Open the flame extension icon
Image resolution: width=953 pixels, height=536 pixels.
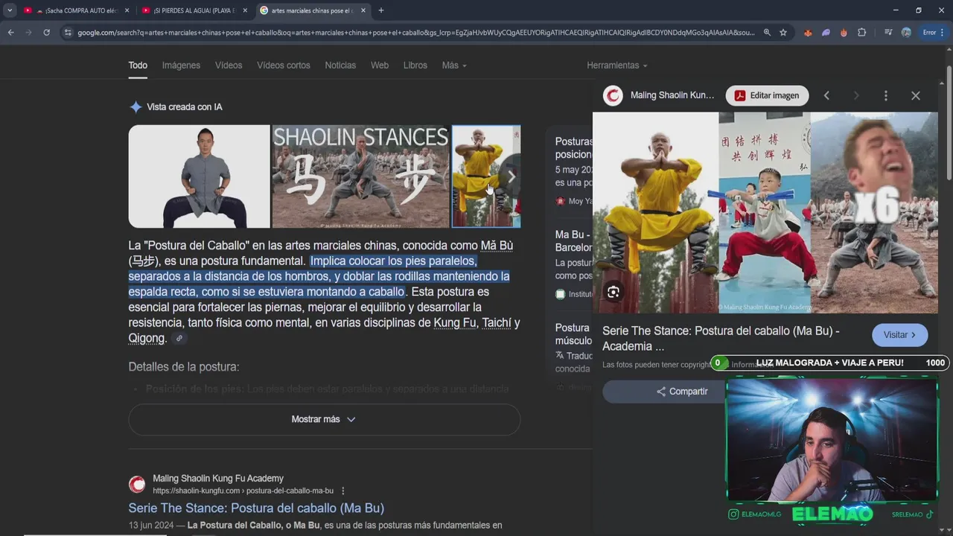click(x=844, y=33)
